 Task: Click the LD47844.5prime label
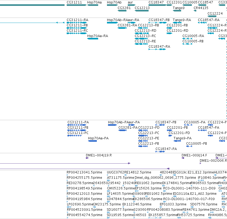click(x=120, y=199)
